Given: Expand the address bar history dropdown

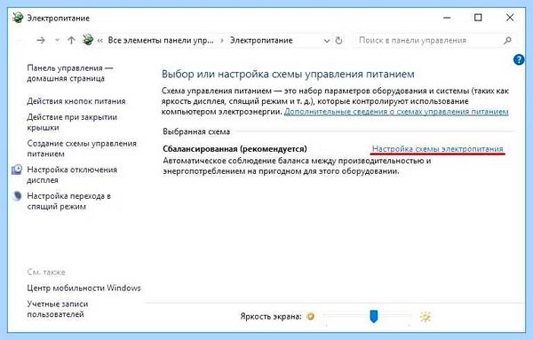Looking at the screenshot, I should (327, 41).
